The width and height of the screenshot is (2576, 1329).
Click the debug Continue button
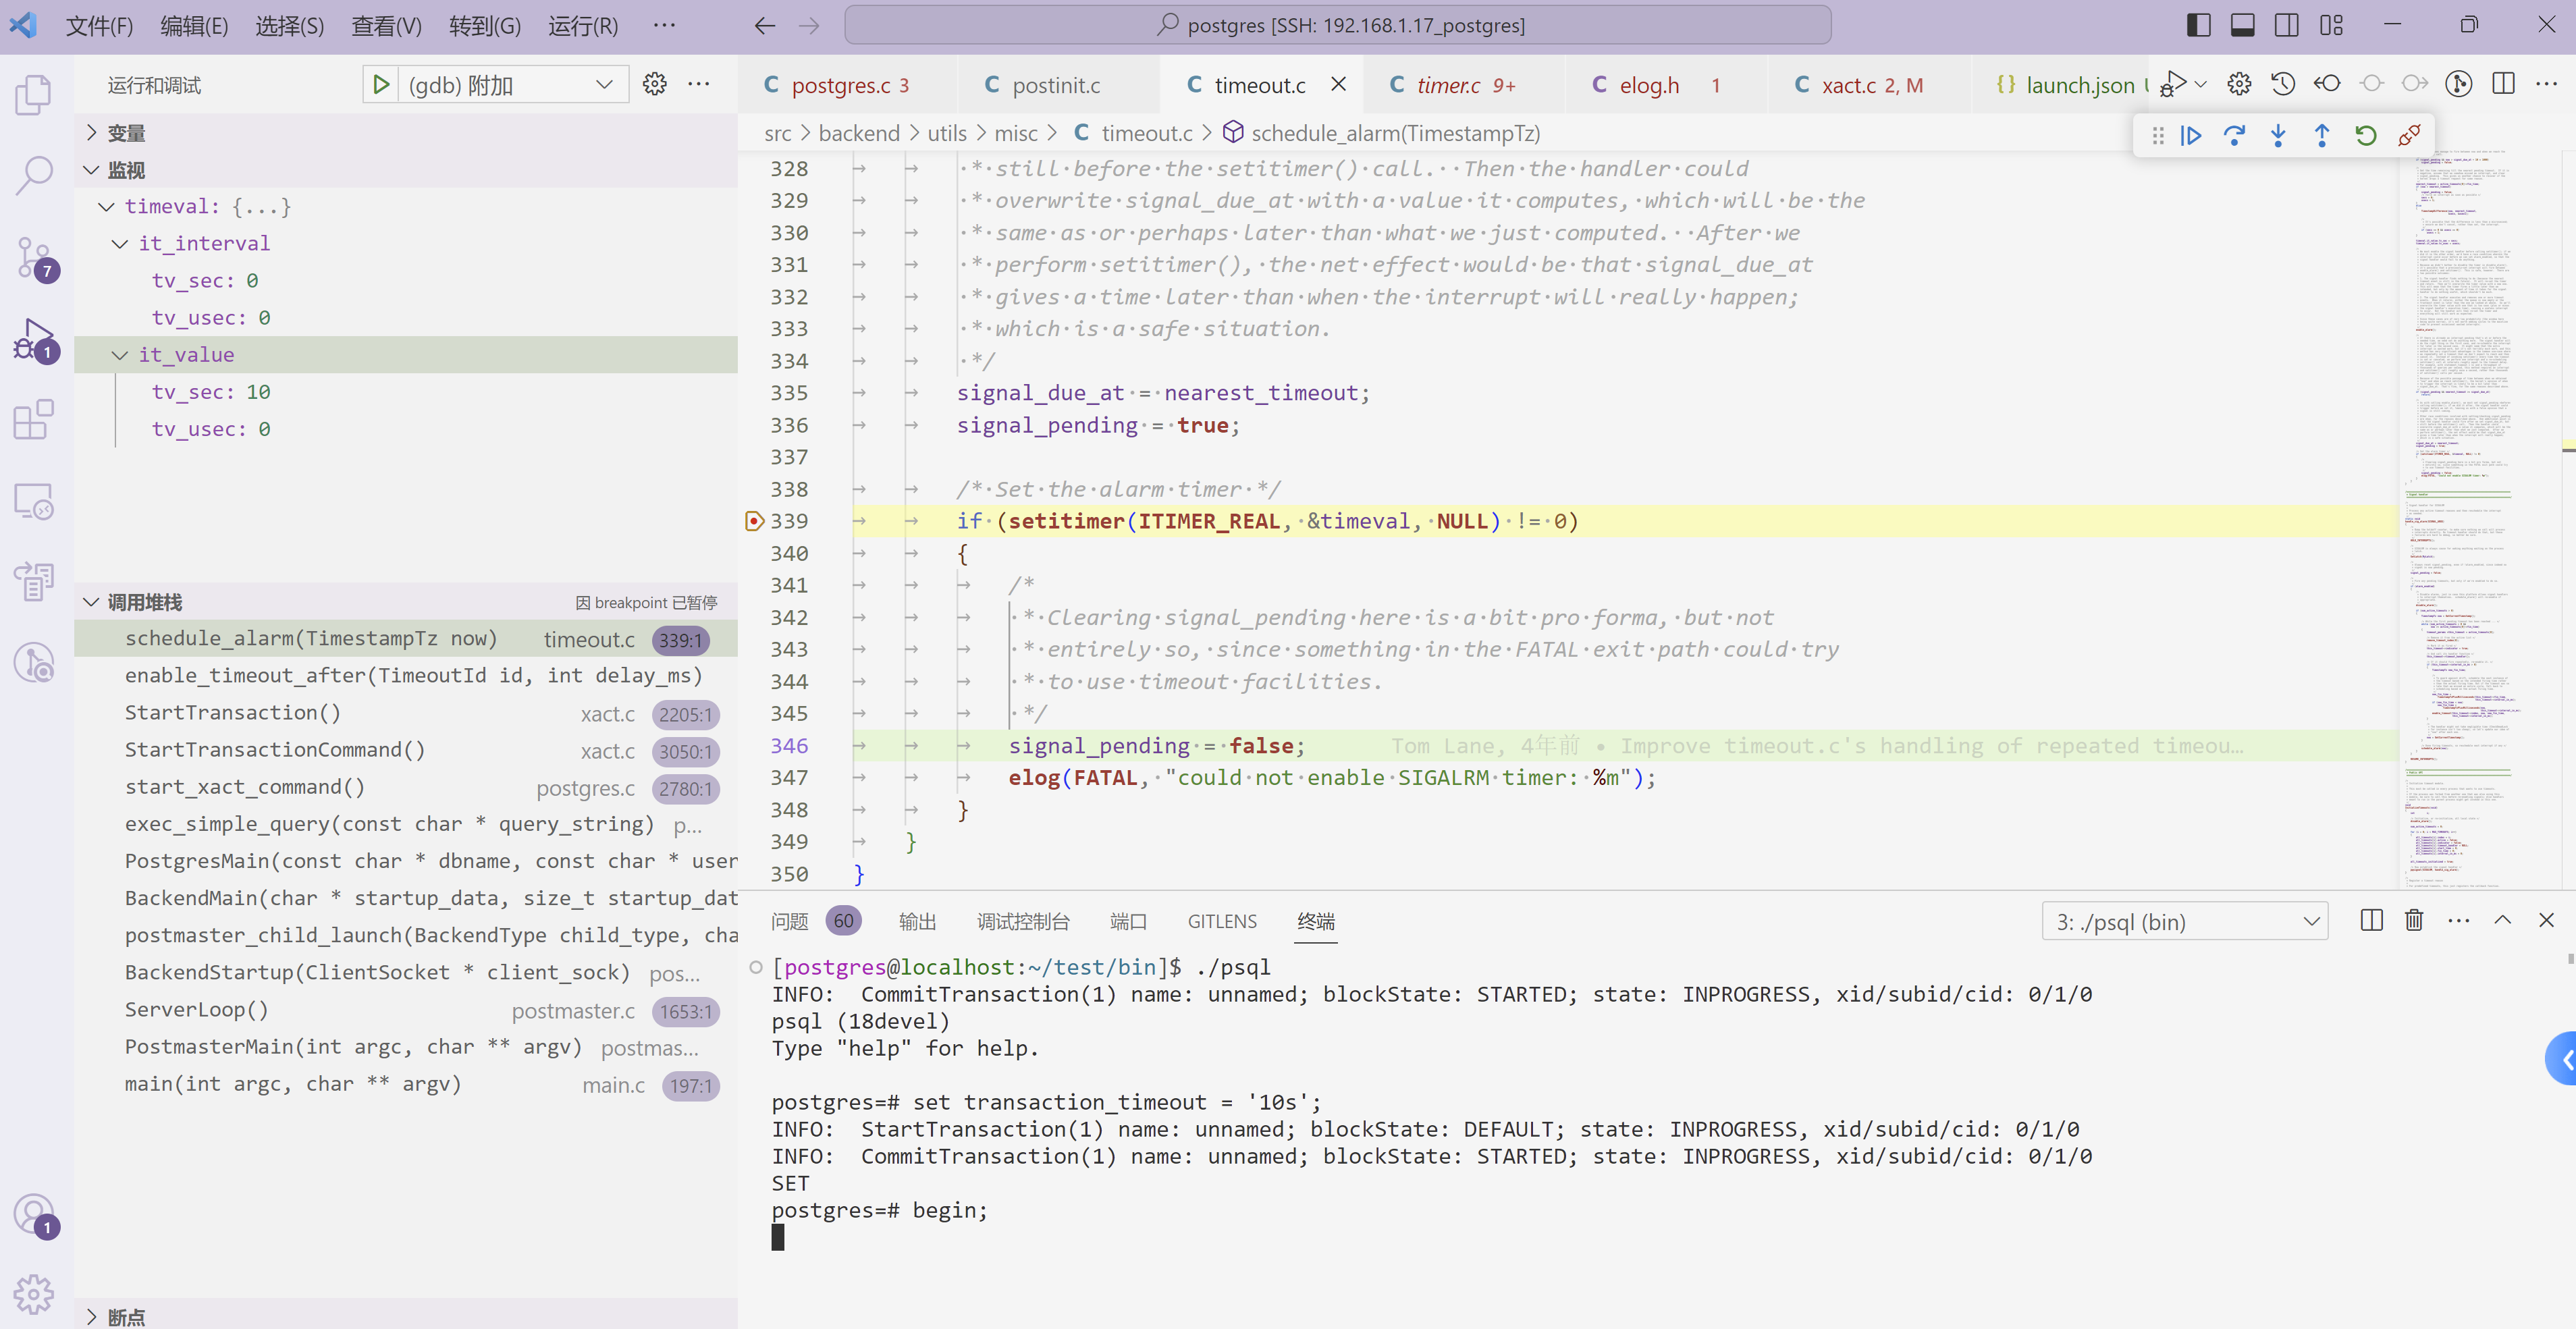2191,136
